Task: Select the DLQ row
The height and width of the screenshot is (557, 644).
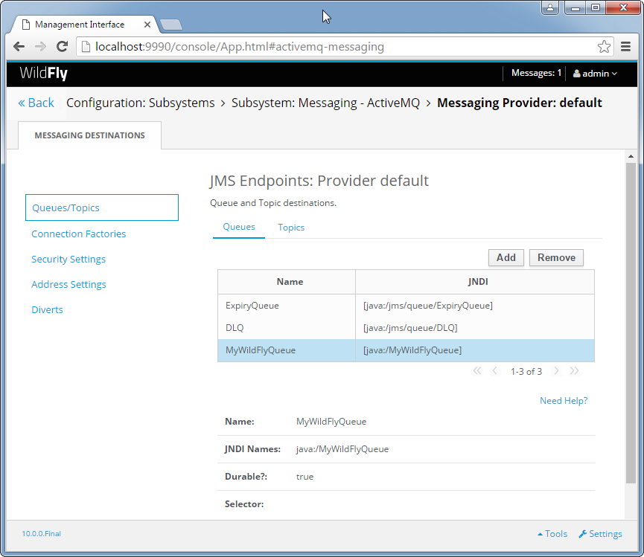Action: coord(407,328)
